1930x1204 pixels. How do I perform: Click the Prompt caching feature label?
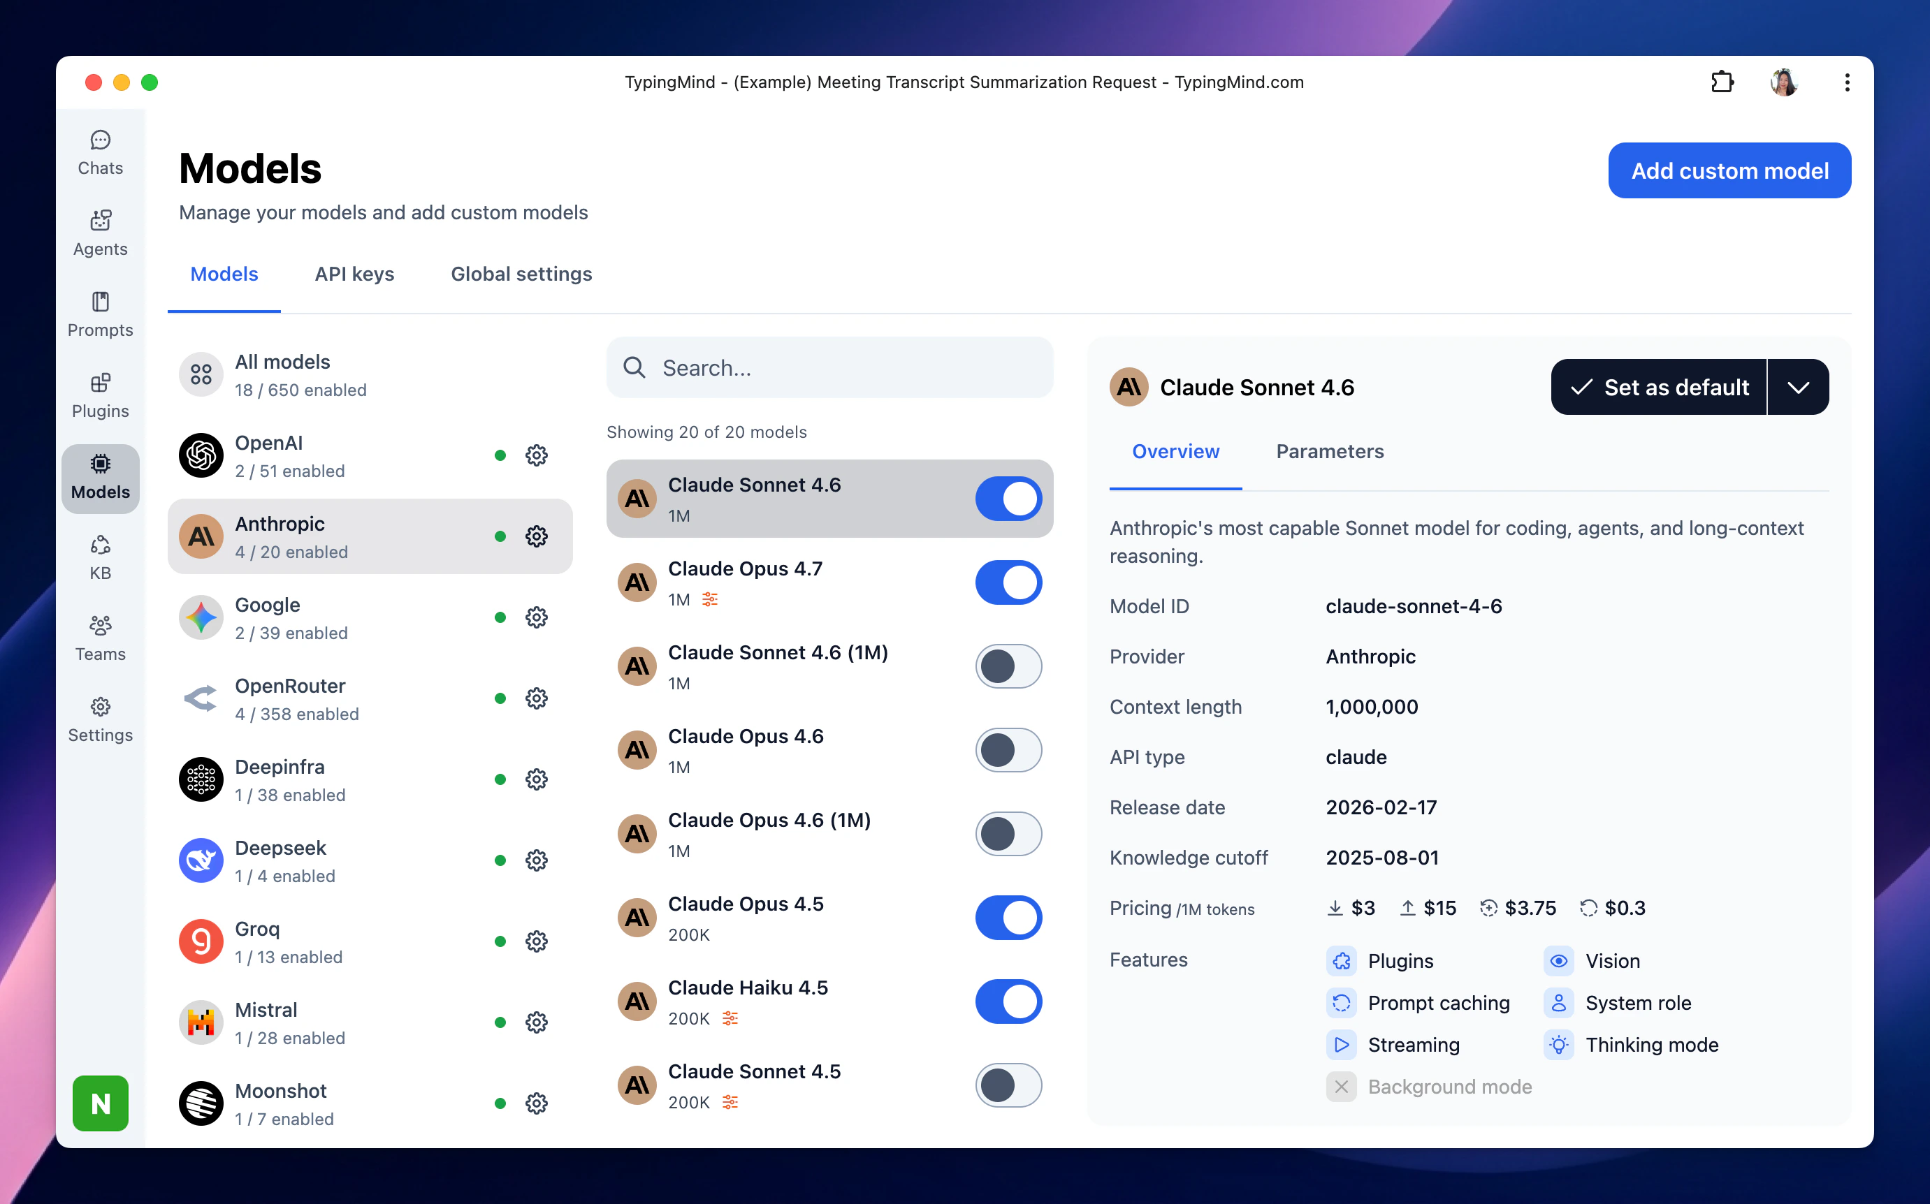pyautogui.click(x=1439, y=1004)
